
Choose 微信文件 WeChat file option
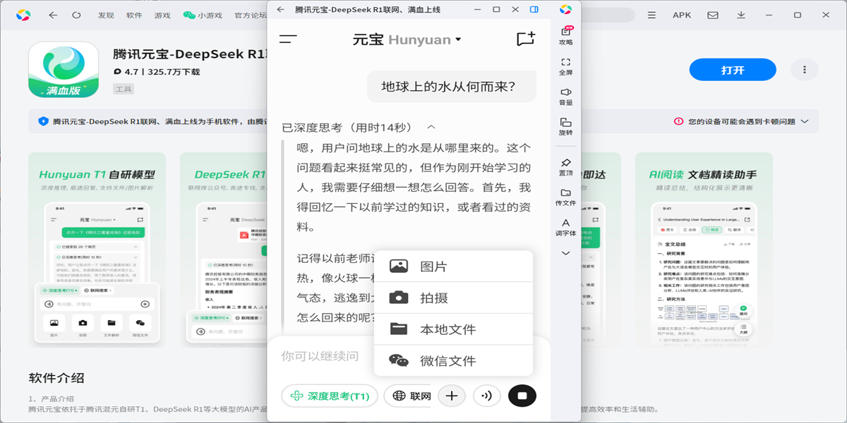click(x=453, y=360)
